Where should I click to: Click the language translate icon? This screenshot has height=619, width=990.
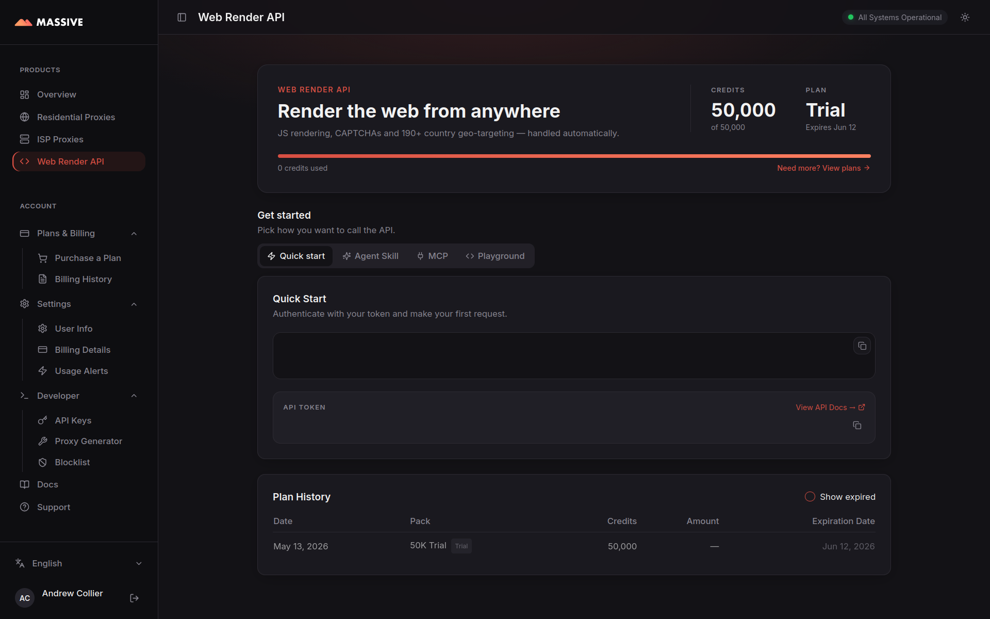(x=20, y=563)
